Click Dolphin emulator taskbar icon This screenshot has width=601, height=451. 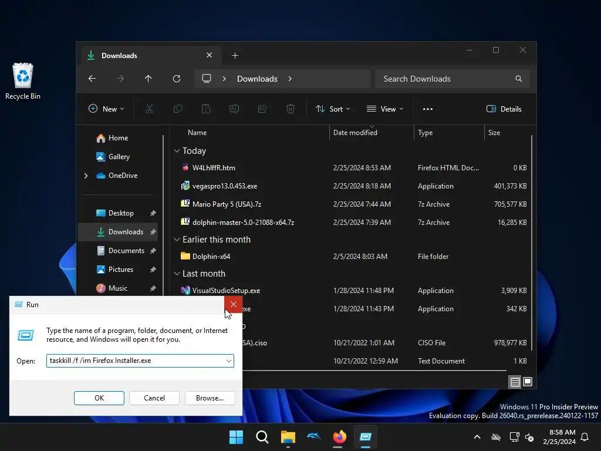[x=313, y=437]
